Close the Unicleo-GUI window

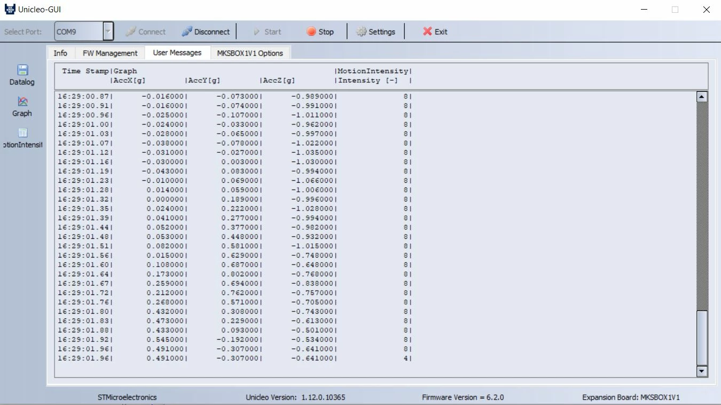(706, 10)
